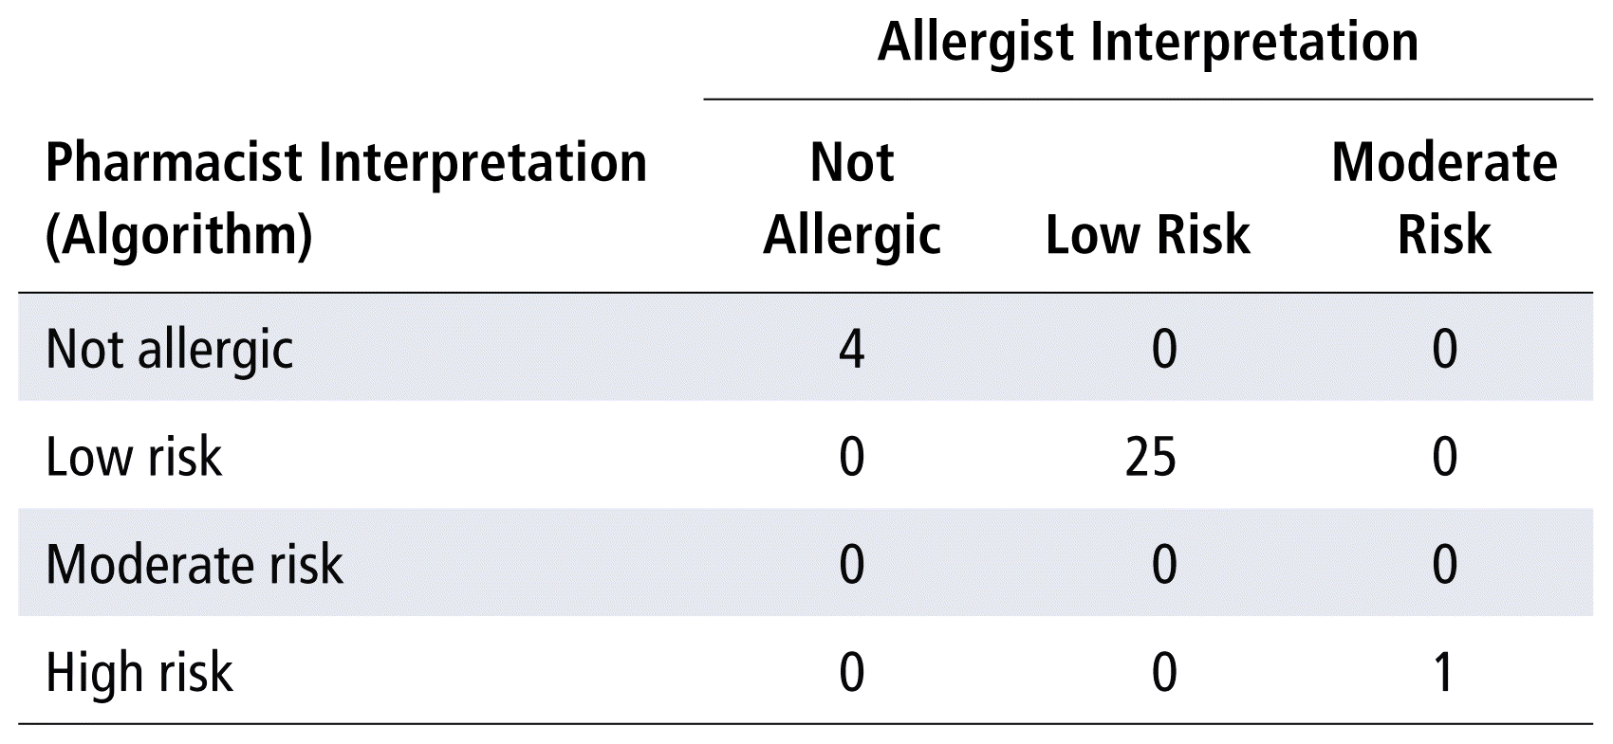The width and height of the screenshot is (1613, 744).
Task: Select the cell containing value 25
Action: pyautogui.click(x=1151, y=457)
